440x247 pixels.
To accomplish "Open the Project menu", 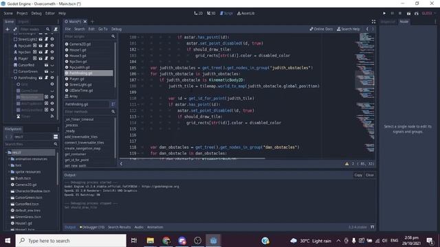I will click(22, 13).
